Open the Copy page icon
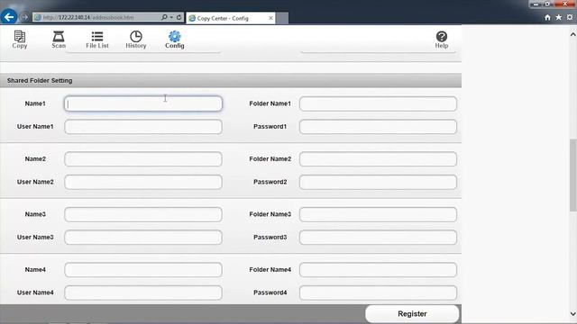Image resolution: width=577 pixels, height=324 pixels. (x=20, y=40)
